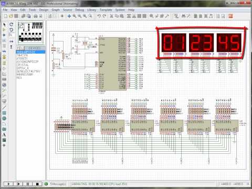The height and width of the screenshot is (189, 252).
Task: Open the Debug menu
Action: point(80,10)
